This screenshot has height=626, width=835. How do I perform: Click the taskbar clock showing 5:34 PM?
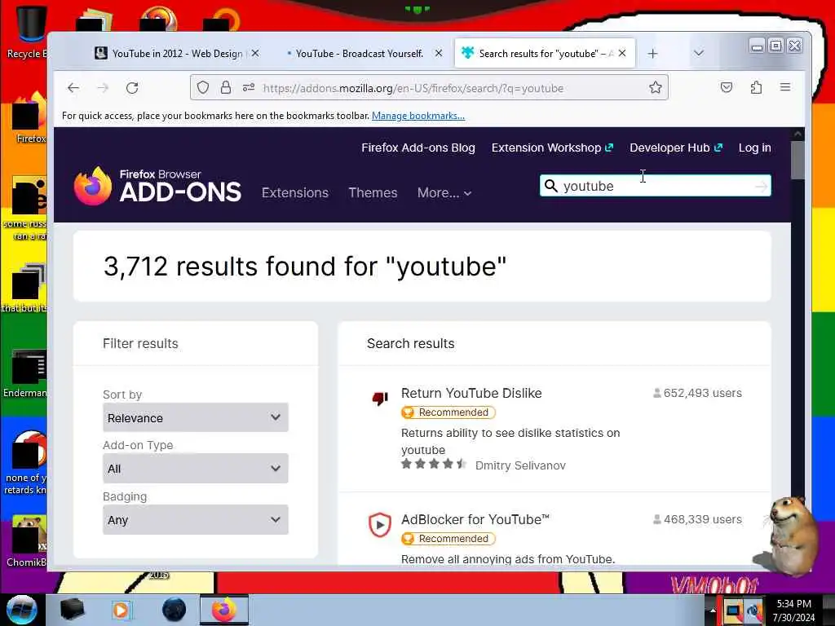[x=793, y=611]
